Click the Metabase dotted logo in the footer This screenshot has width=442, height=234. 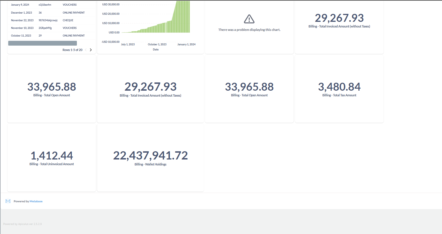click(8, 201)
